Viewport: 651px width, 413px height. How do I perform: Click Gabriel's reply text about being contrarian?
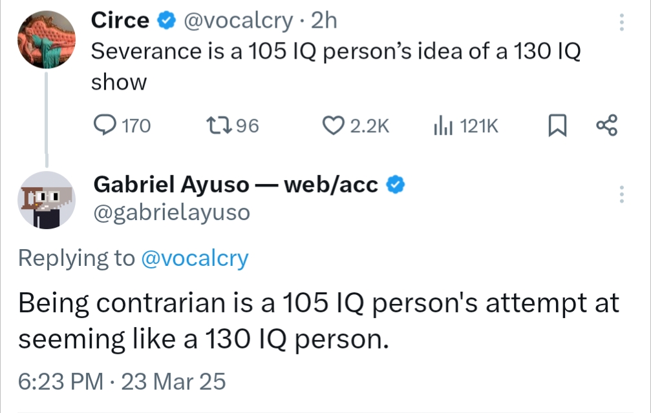pyautogui.click(x=318, y=320)
